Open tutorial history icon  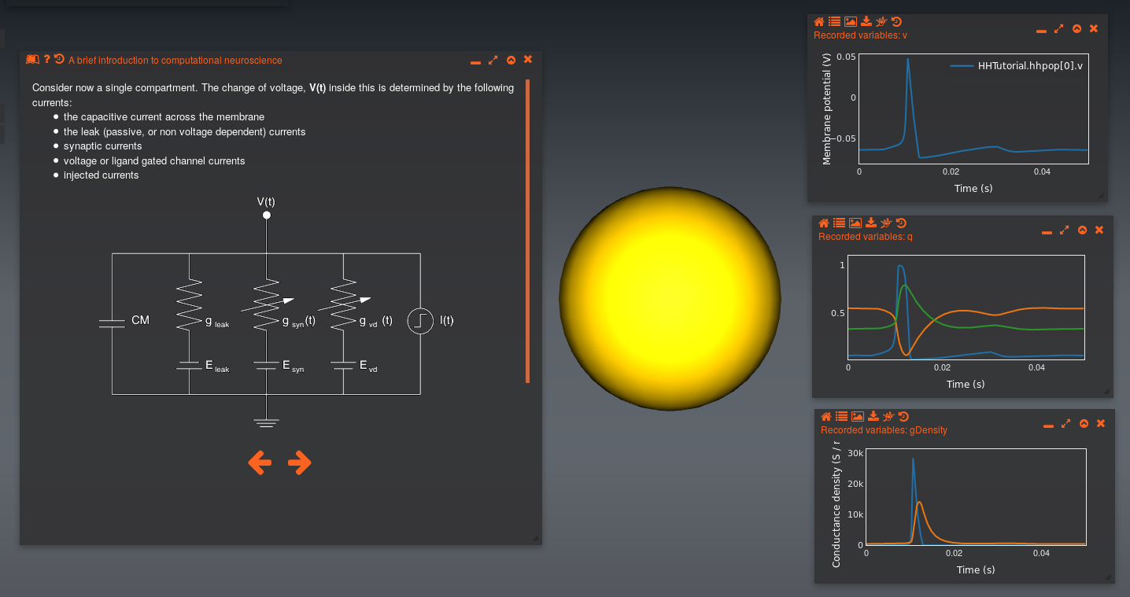(59, 60)
